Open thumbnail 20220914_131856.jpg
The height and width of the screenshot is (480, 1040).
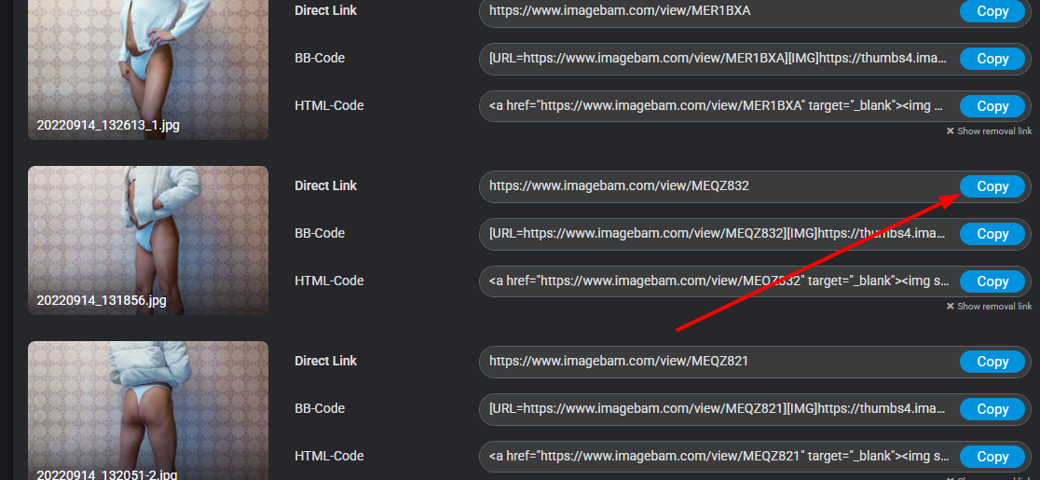tap(148, 240)
